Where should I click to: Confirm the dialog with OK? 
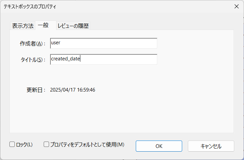click(159, 146)
